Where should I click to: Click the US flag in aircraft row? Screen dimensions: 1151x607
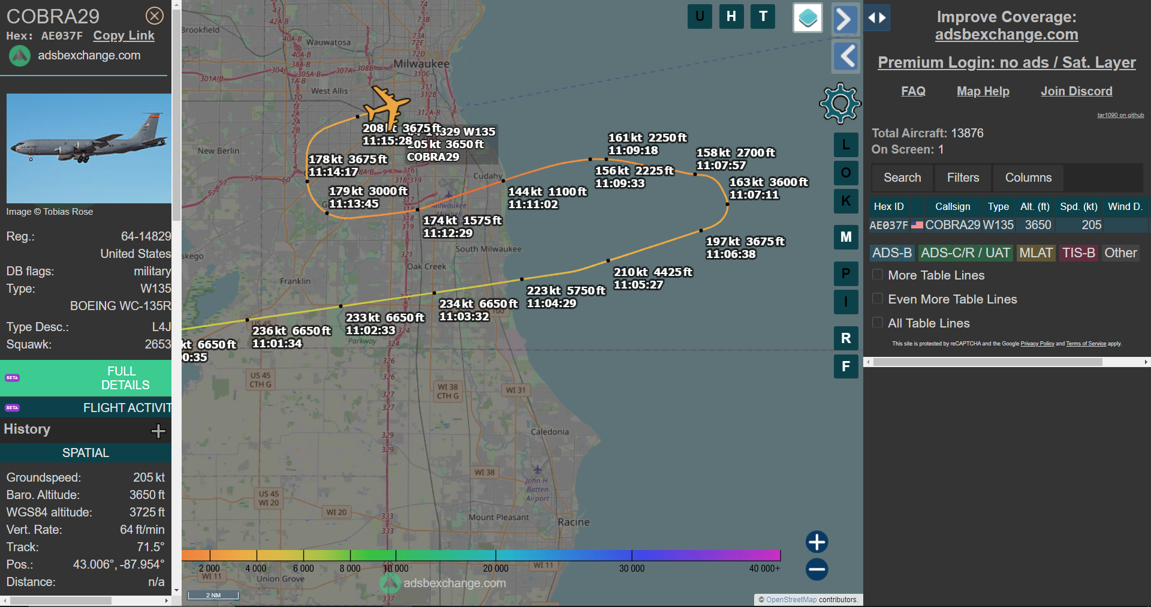pyautogui.click(x=917, y=225)
